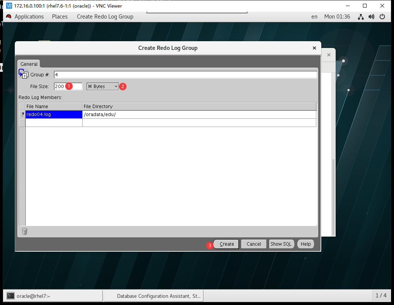
Task: Click the background window vertical scrollbar
Action: pyautogui.click(x=333, y=197)
